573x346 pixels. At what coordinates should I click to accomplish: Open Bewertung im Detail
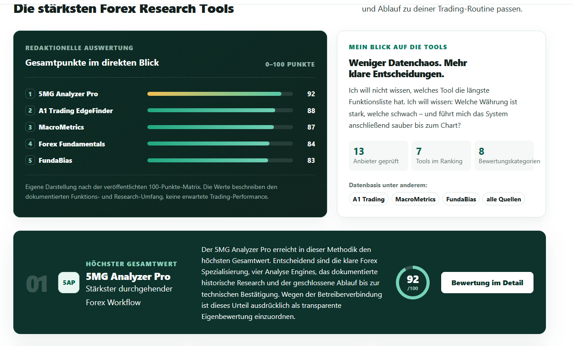(x=487, y=283)
